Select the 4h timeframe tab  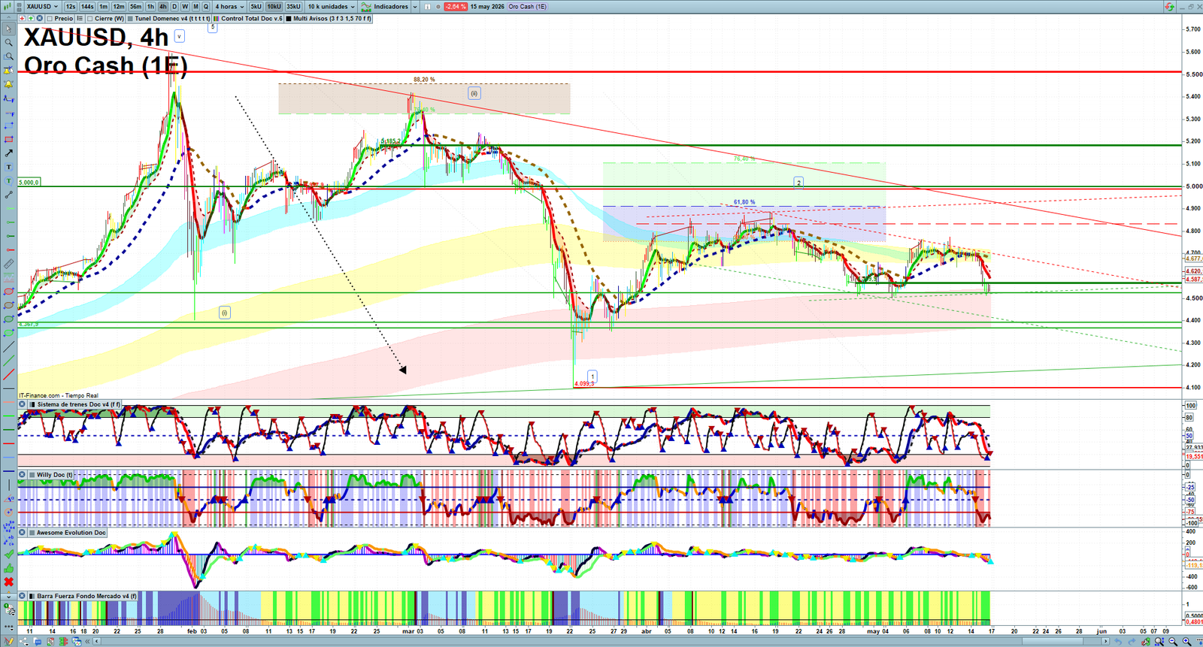click(162, 6)
